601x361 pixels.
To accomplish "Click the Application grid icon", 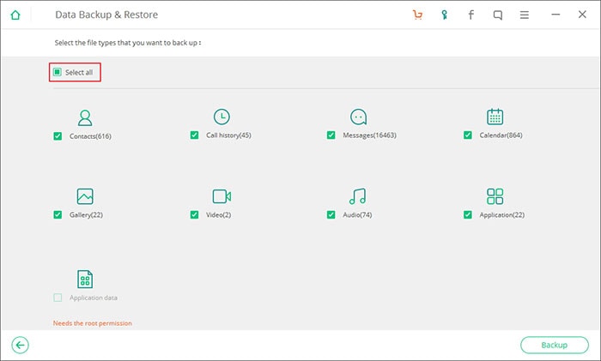I will pyautogui.click(x=495, y=196).
